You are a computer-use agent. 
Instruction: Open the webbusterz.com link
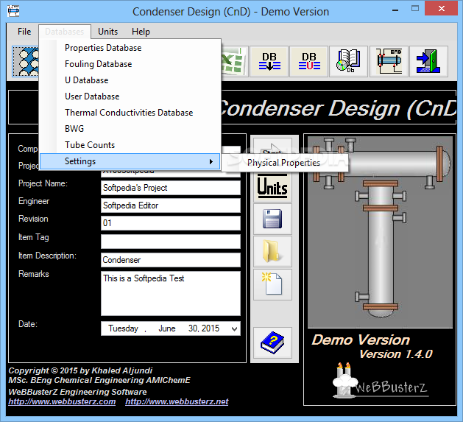(x=62, y=401)
